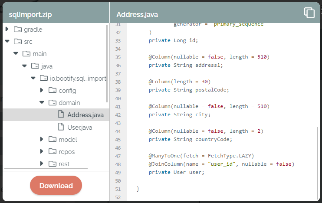322x203 pixels.
Task: Select the config folder label
Action: (67, 91)
